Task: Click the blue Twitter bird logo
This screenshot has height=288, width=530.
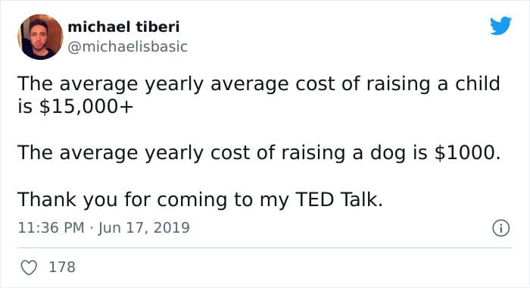Action: pyautogui.click(x=501, y=26)
